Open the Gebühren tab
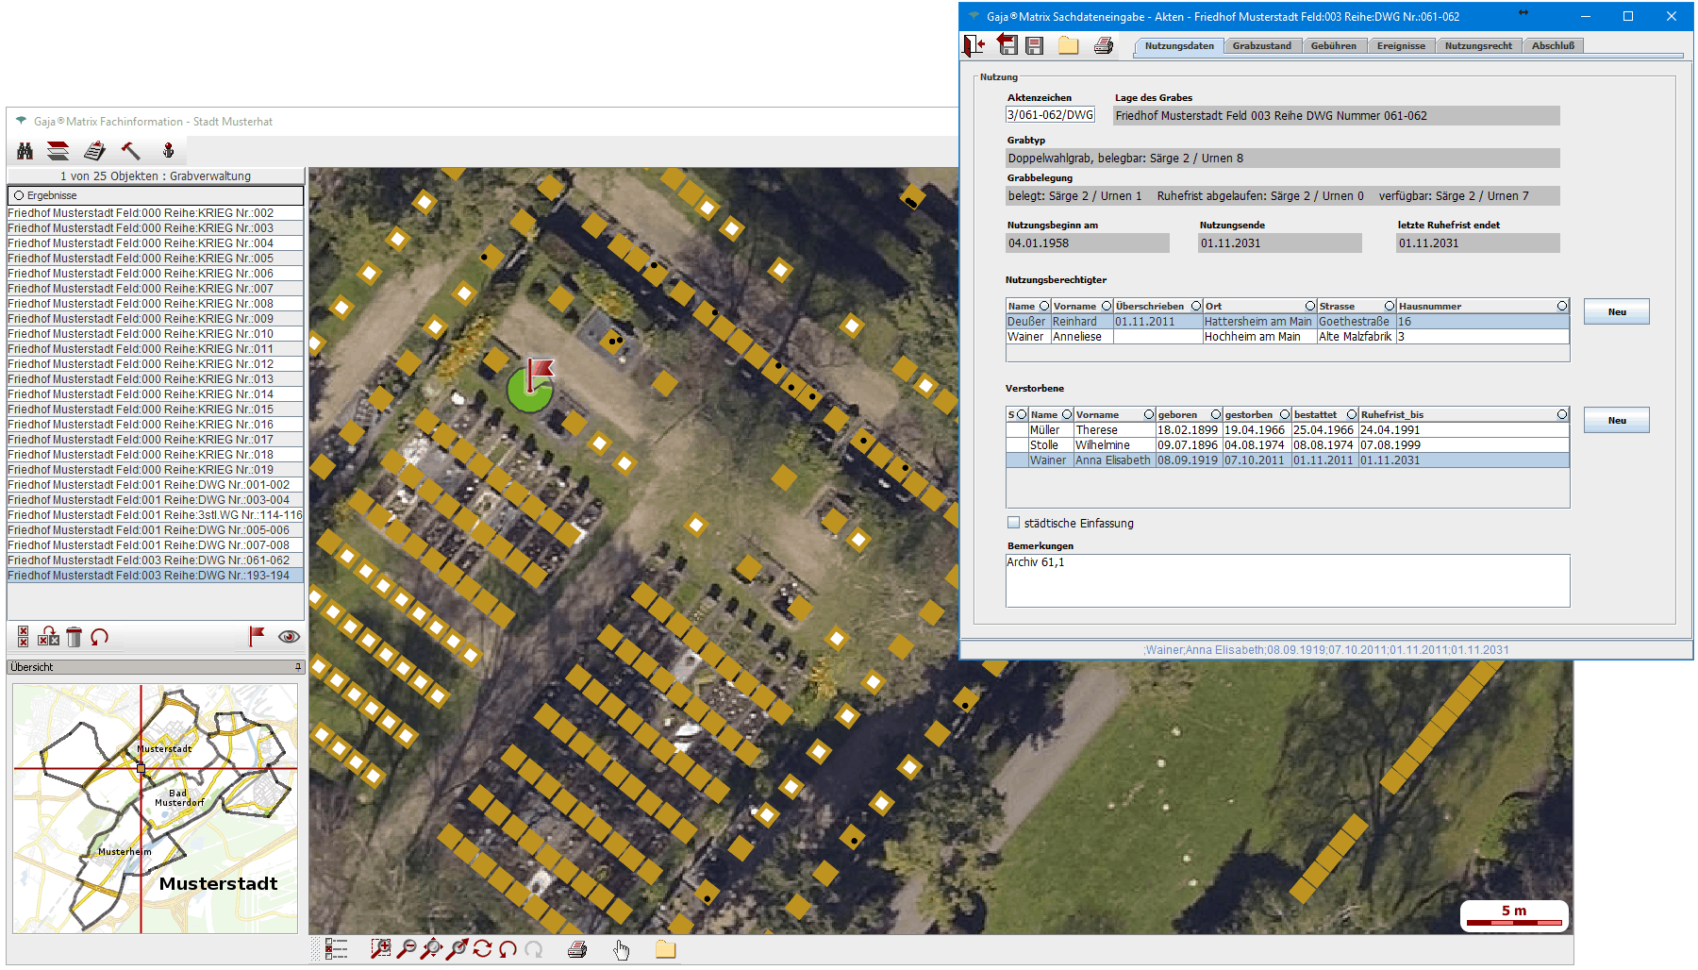This screenshot has width=1698, height=970. coord(1333,45)
